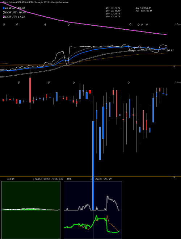Click the tall red candlestick in the candlestick chart
Viewport: 181px width, 239px height.
[30, 90]
